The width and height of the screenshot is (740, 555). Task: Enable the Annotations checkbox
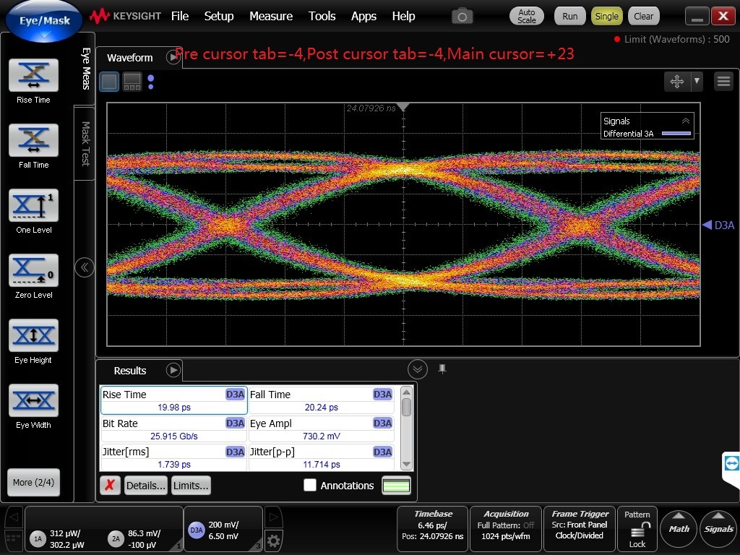[310, 486]
